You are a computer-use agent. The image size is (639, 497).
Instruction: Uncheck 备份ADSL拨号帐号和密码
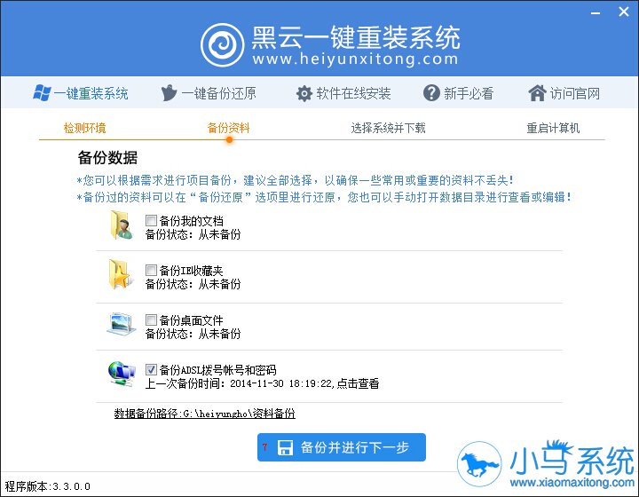point(151,369)
